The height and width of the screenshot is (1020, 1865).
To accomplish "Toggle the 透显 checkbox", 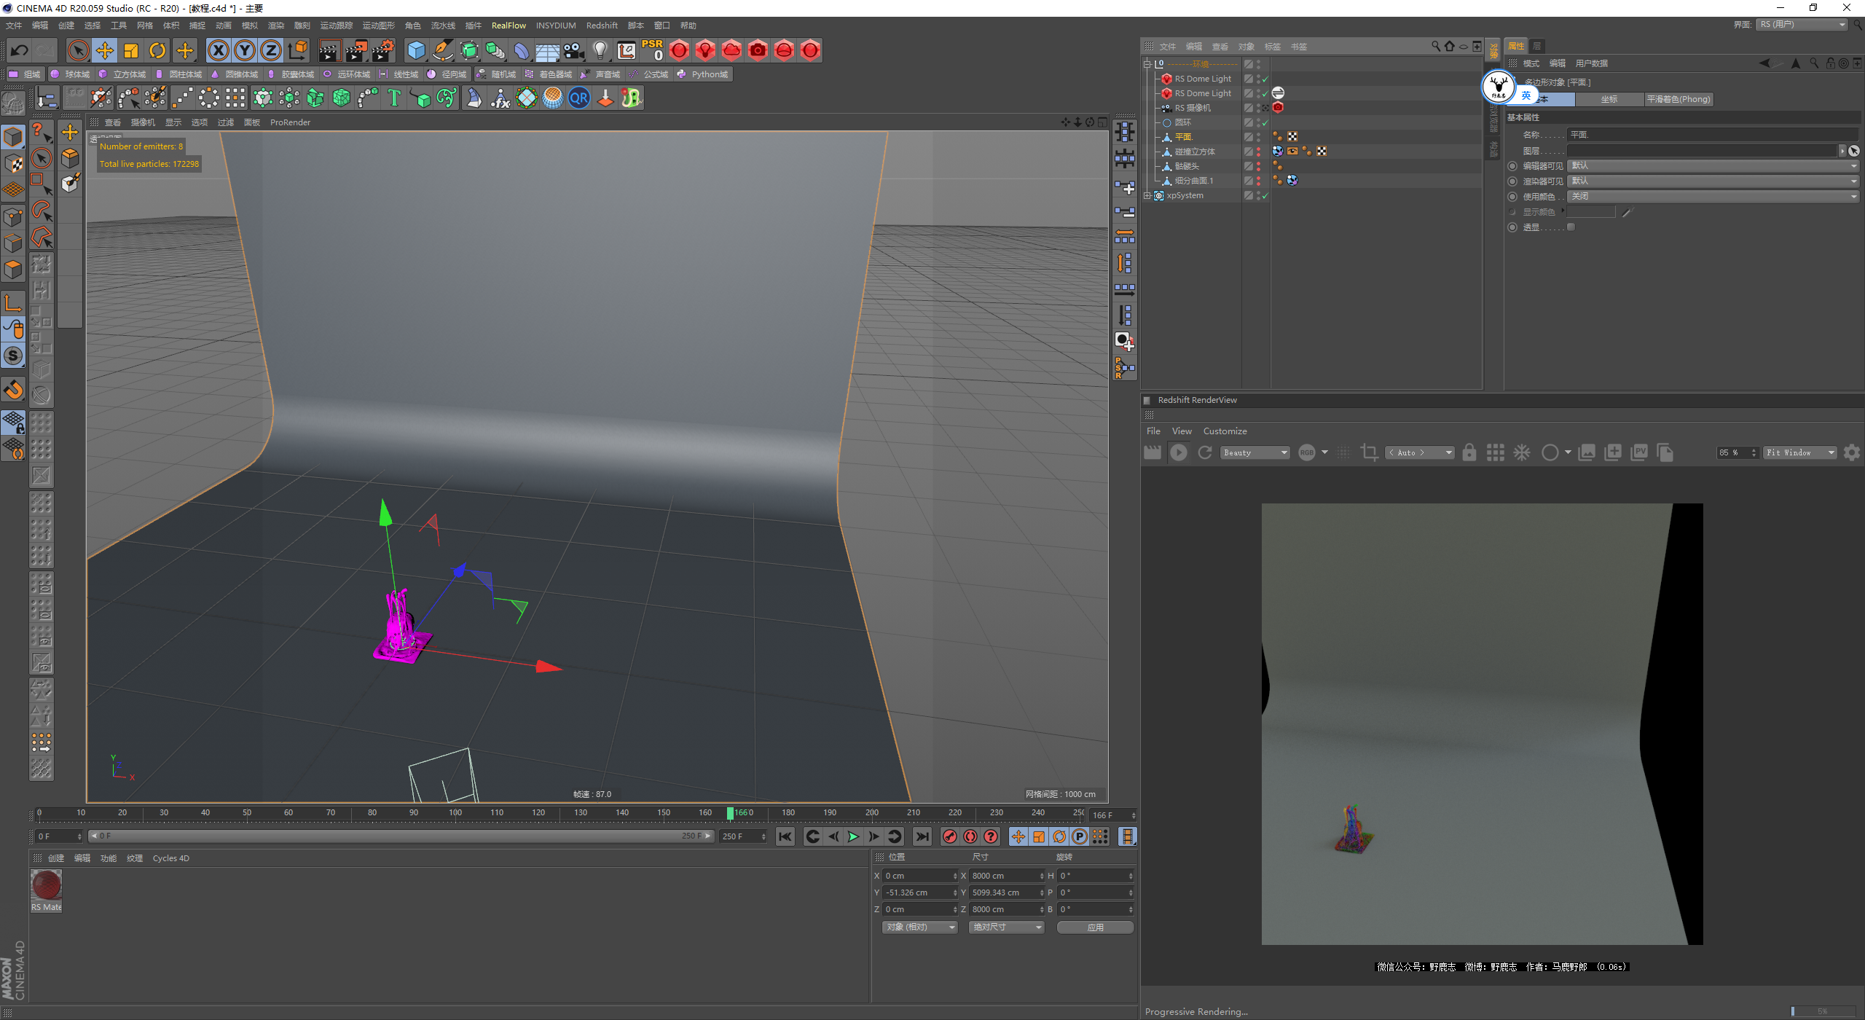I will (1571, 227).
